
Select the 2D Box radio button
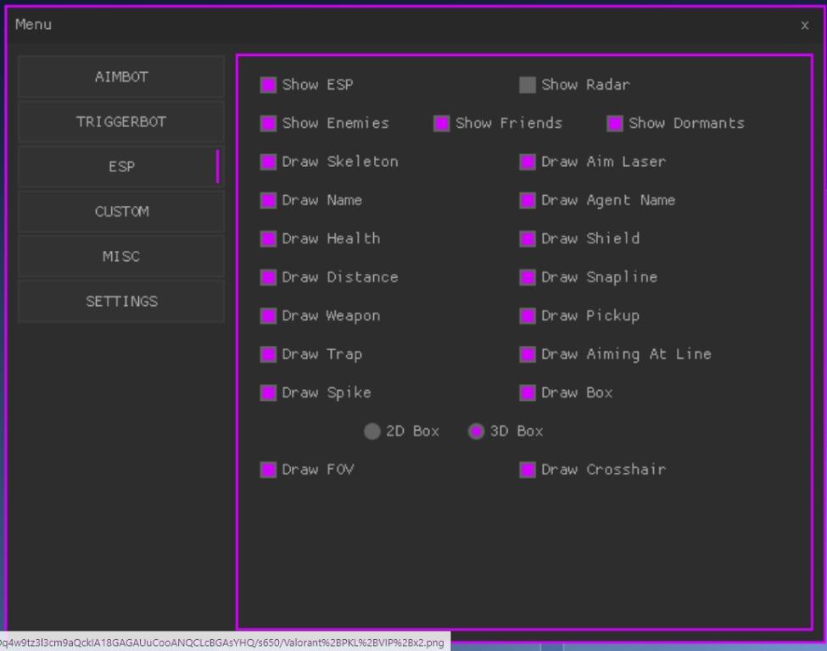pos(372,431)
